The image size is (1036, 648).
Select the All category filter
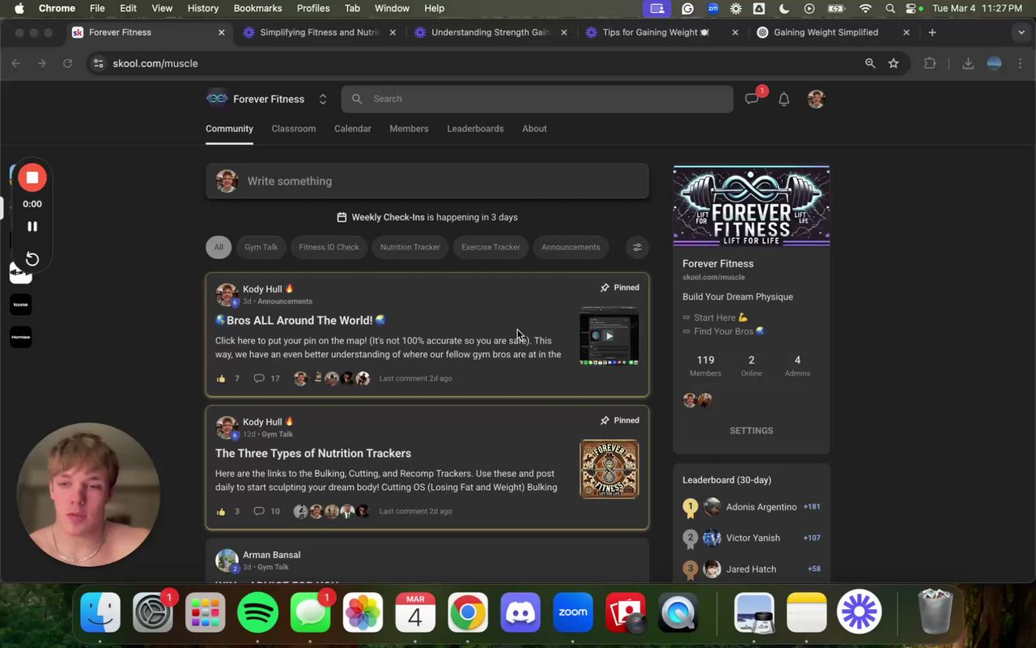[x=219, y=247]
